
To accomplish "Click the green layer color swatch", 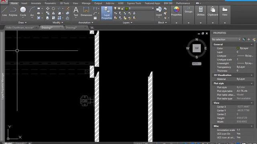I will (127, 8).
